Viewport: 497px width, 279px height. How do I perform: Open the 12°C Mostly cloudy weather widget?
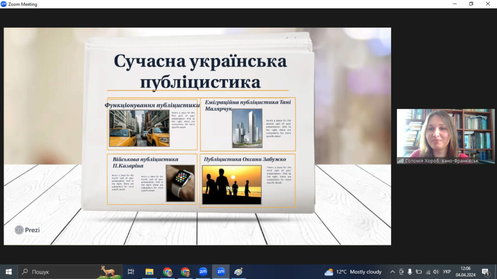point(353,272)
